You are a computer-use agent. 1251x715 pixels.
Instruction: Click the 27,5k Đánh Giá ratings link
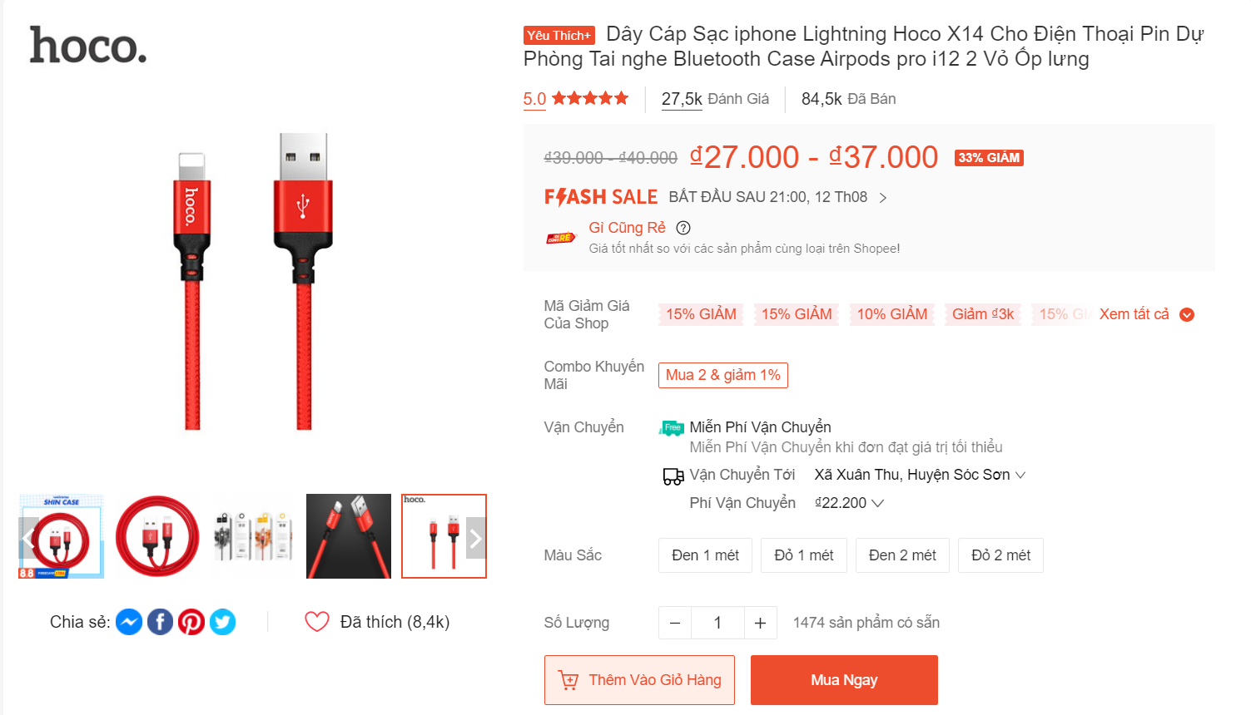click(715, 99)
